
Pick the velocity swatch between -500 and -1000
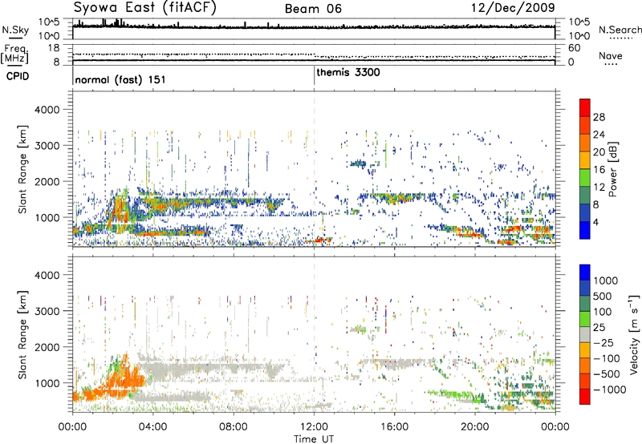[x=585, y=381]
